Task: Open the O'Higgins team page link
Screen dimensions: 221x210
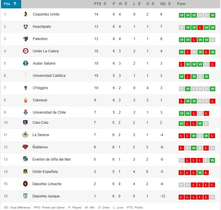Action: click(40, 88)
